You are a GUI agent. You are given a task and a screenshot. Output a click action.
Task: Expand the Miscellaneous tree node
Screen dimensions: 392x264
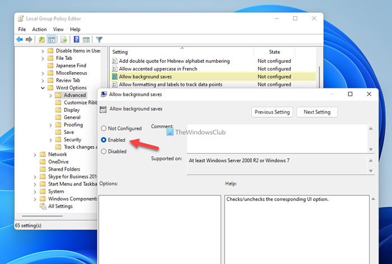tap(43, 73)
